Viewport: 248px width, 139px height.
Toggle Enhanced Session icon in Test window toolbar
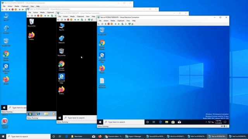click(129, 24)
